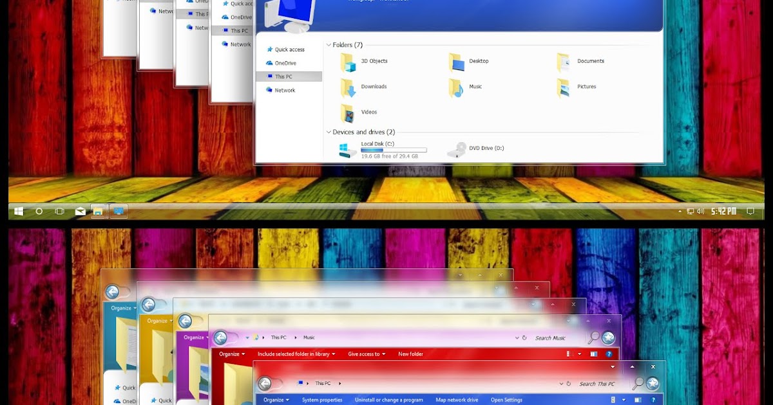Toggle preview pane in bottom This PC window
The width and height of the screenshot is (773, 405).
638,400
